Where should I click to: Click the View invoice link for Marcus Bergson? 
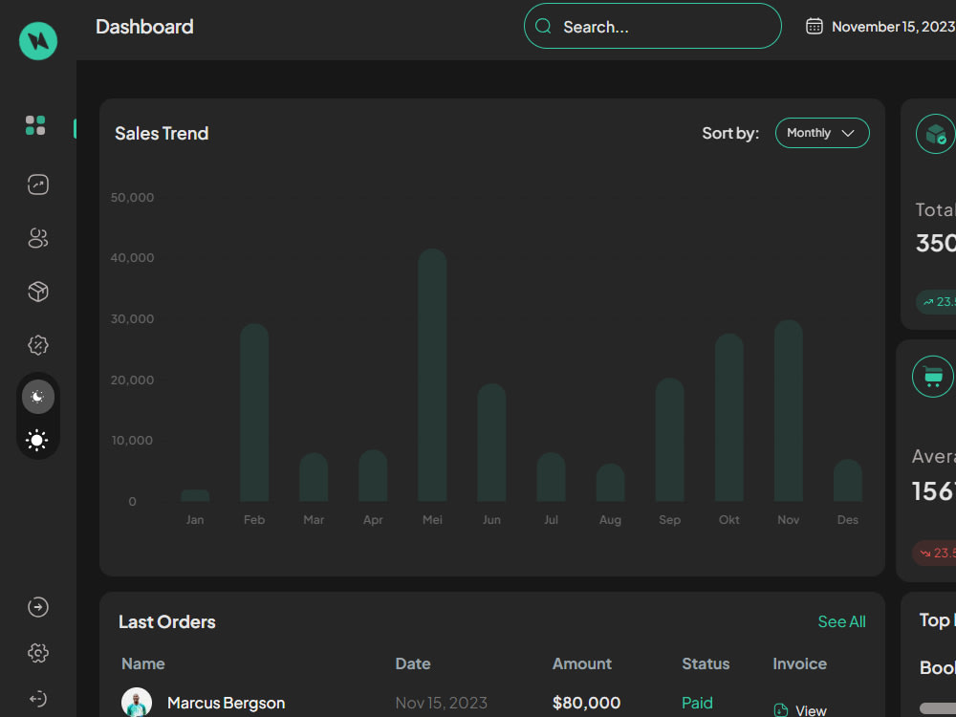pos(811,710)
